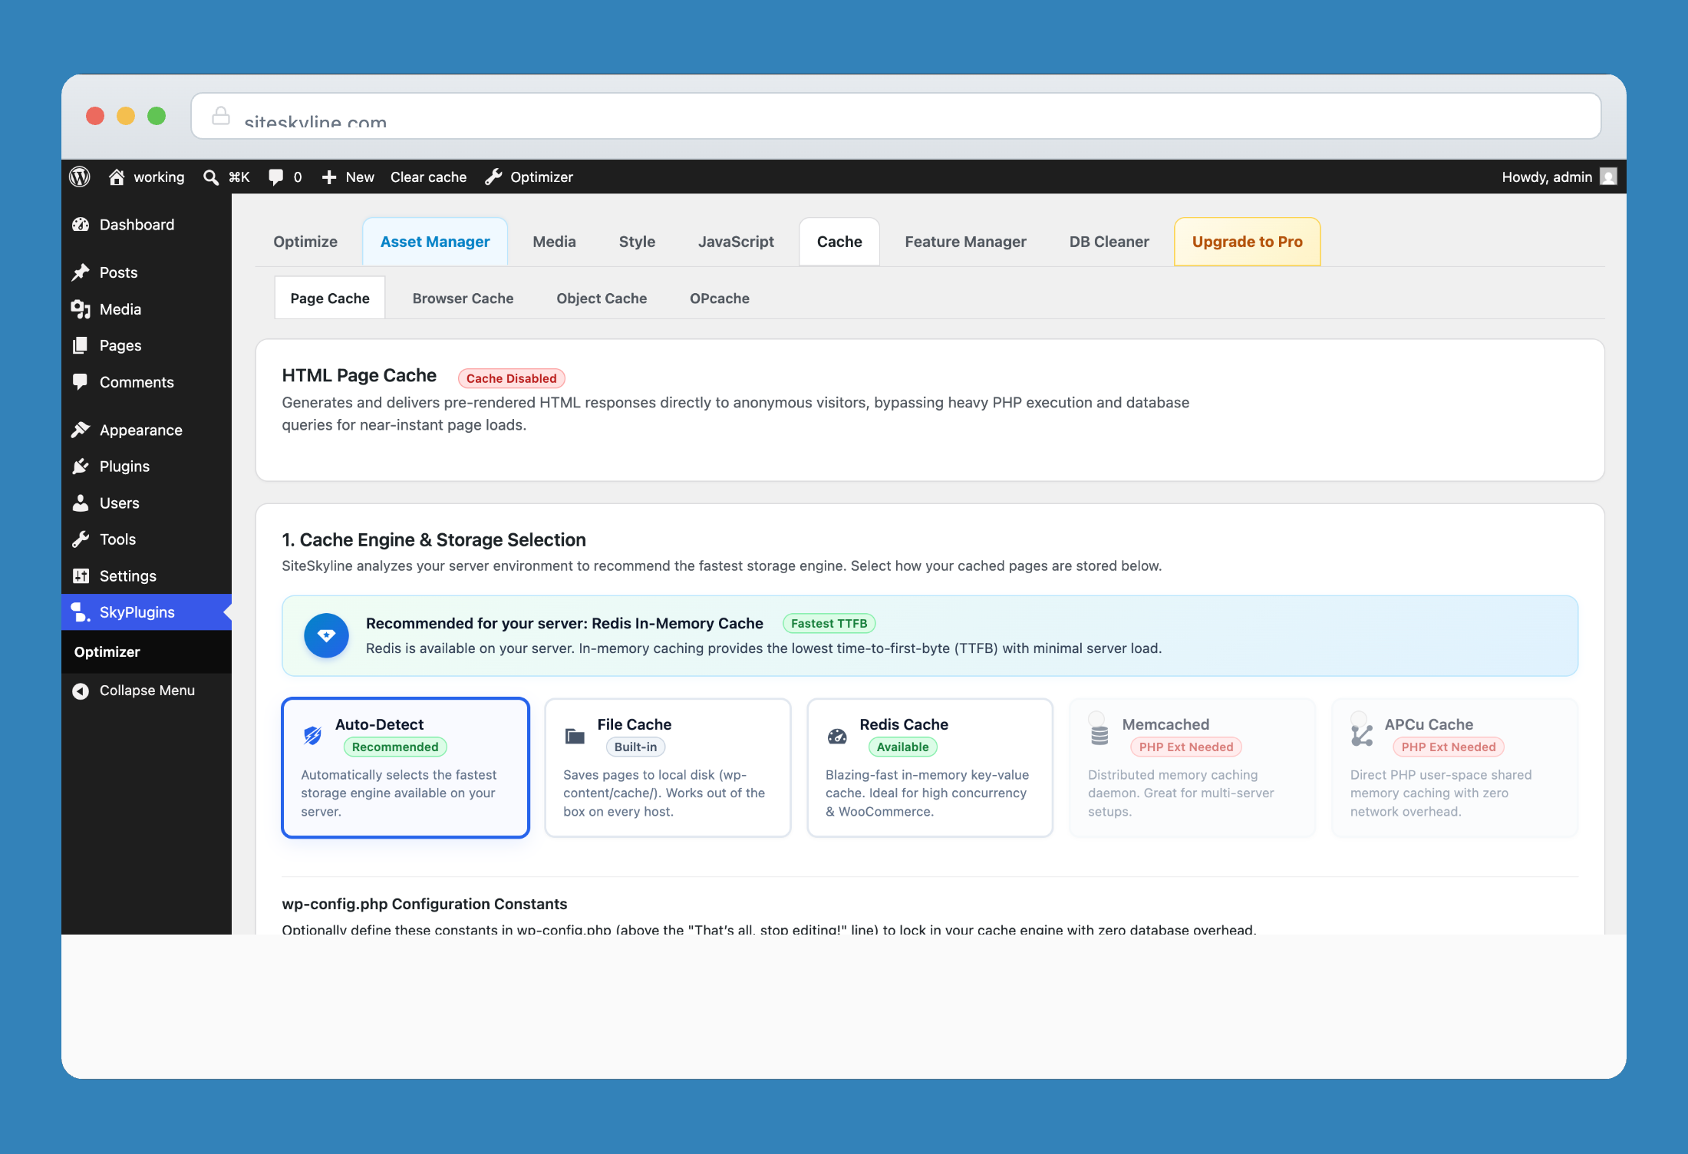Select the APCu Cache engine card

tap(1455, 767)
